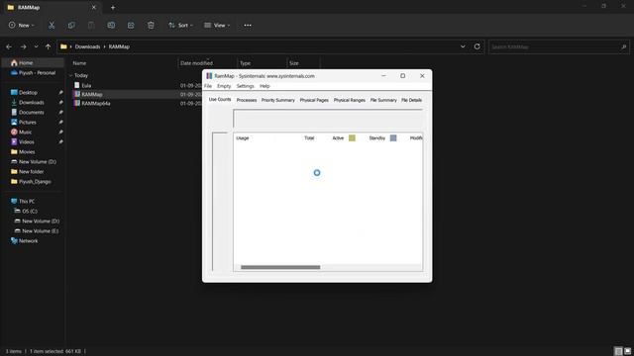
Task: Sort by the Type column header
Action: coord(245,63)
